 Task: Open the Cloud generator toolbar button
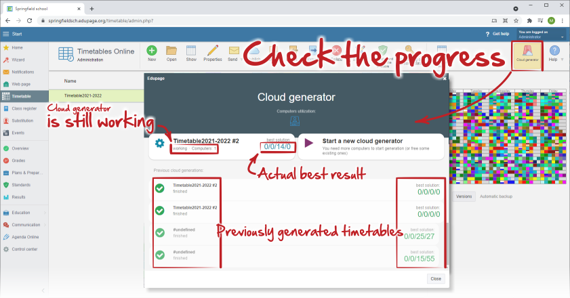tap(527, 56)
